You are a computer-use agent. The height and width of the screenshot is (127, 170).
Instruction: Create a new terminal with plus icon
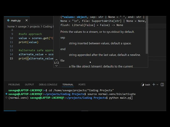click(154, 84)
